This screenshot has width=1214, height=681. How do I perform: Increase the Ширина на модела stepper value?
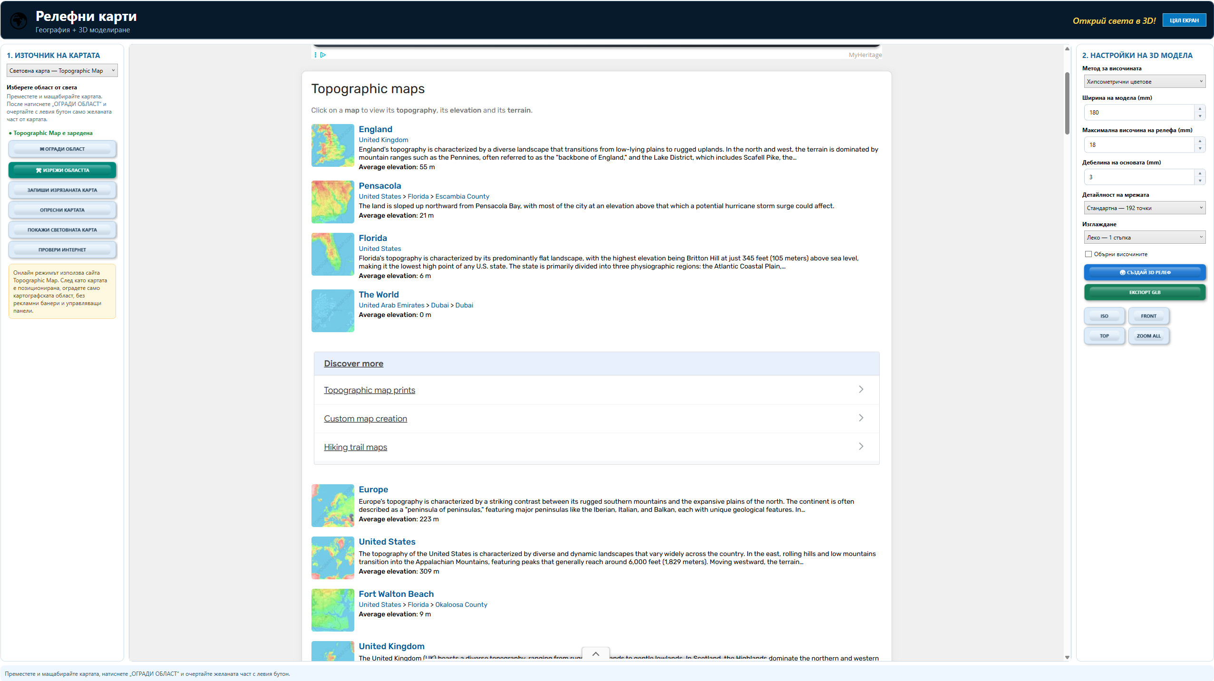1200,109
